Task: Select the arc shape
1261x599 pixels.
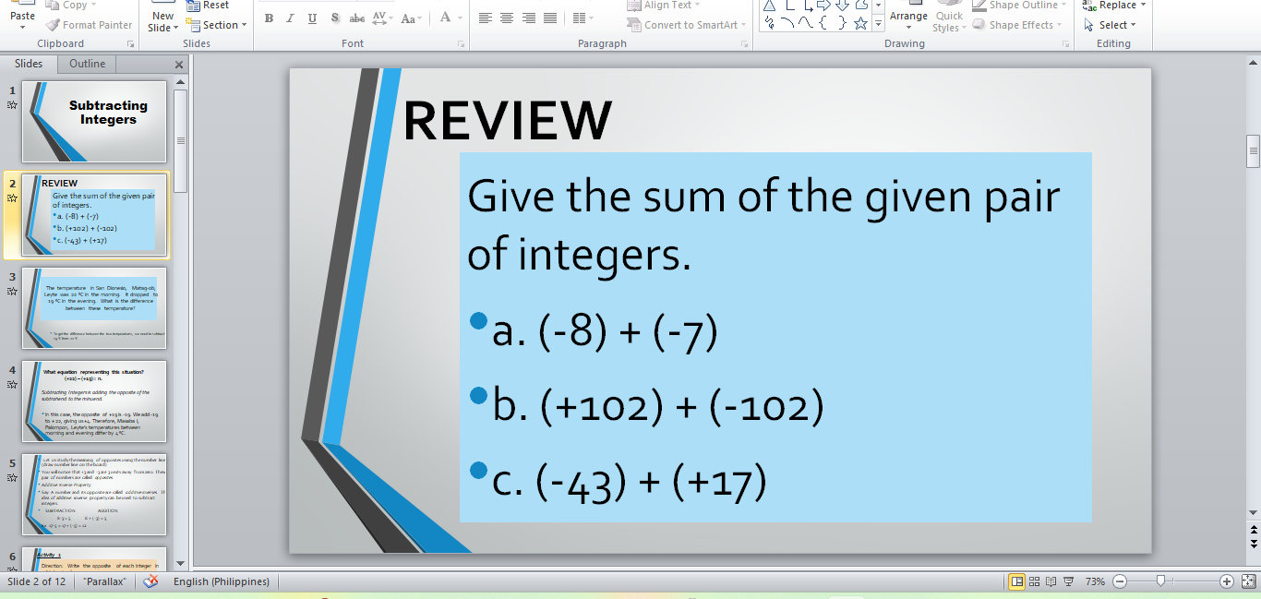Action: point(787,23)
